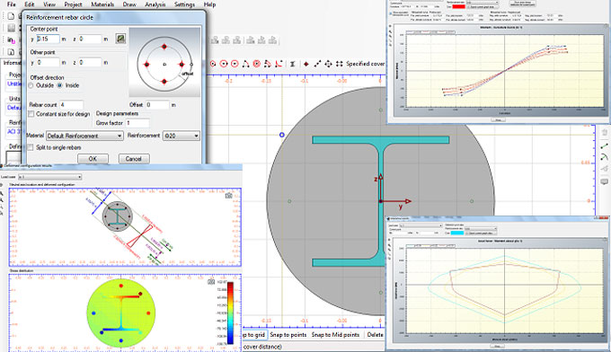Open the View menu
The image size is (611, 352).
pos(49,4)
